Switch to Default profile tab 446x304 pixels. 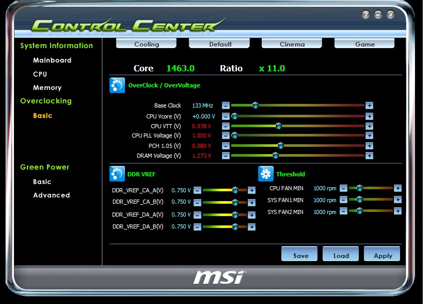point(219,43)
